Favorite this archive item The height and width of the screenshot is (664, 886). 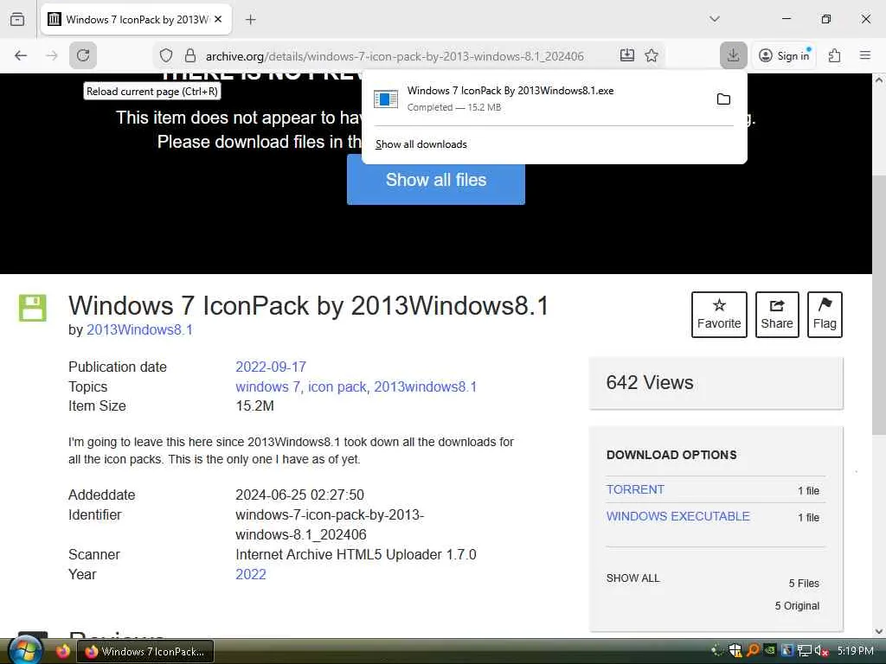click(x=719, y=315)
